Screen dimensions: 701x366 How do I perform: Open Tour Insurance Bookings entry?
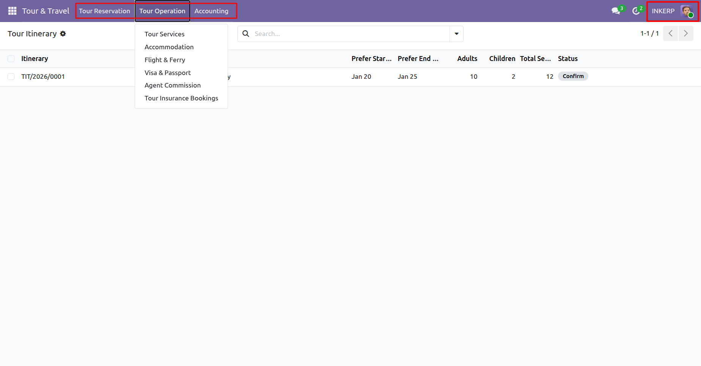pyautogui.click(x=181, y=98)
